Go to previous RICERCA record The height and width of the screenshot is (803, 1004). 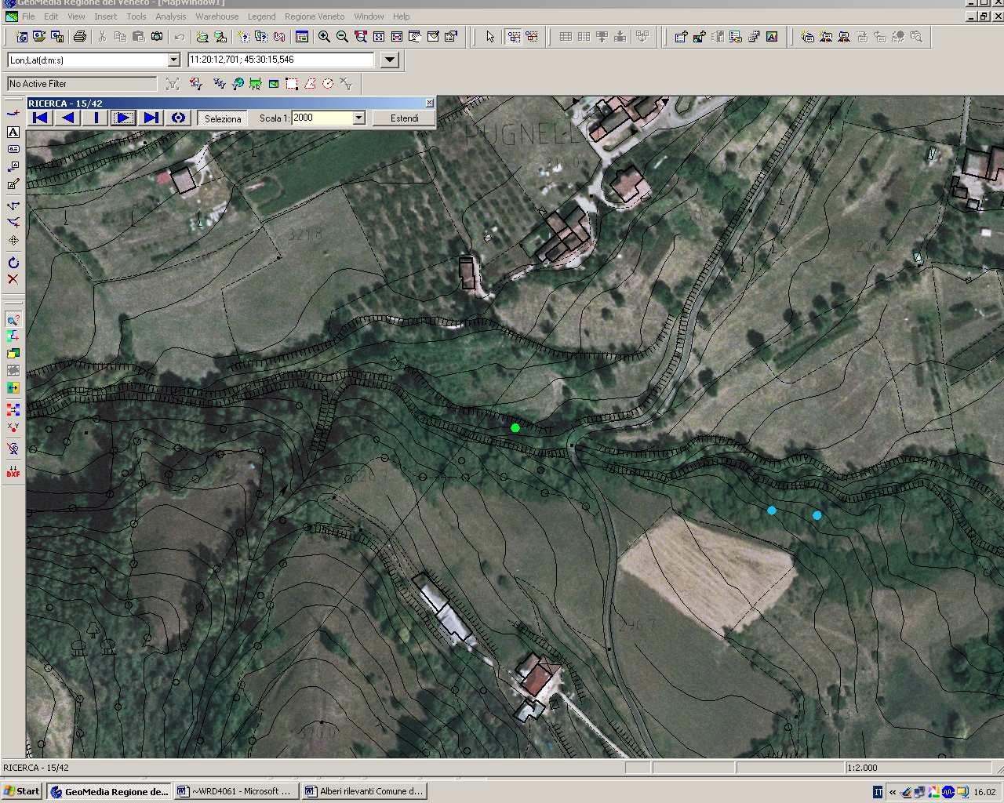[x=68, y=118]
